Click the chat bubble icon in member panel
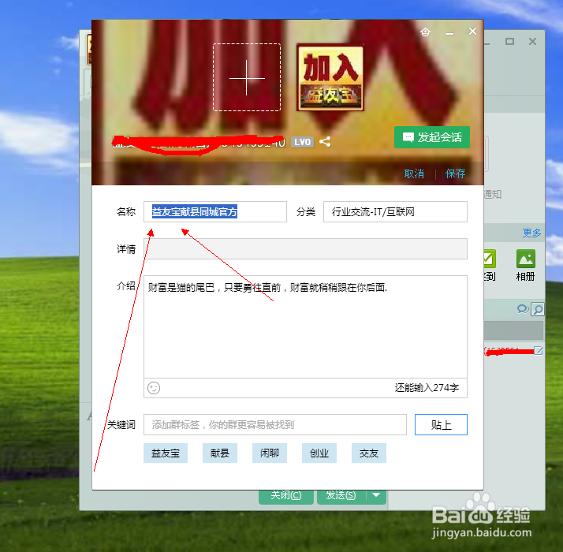 [523, 309]
